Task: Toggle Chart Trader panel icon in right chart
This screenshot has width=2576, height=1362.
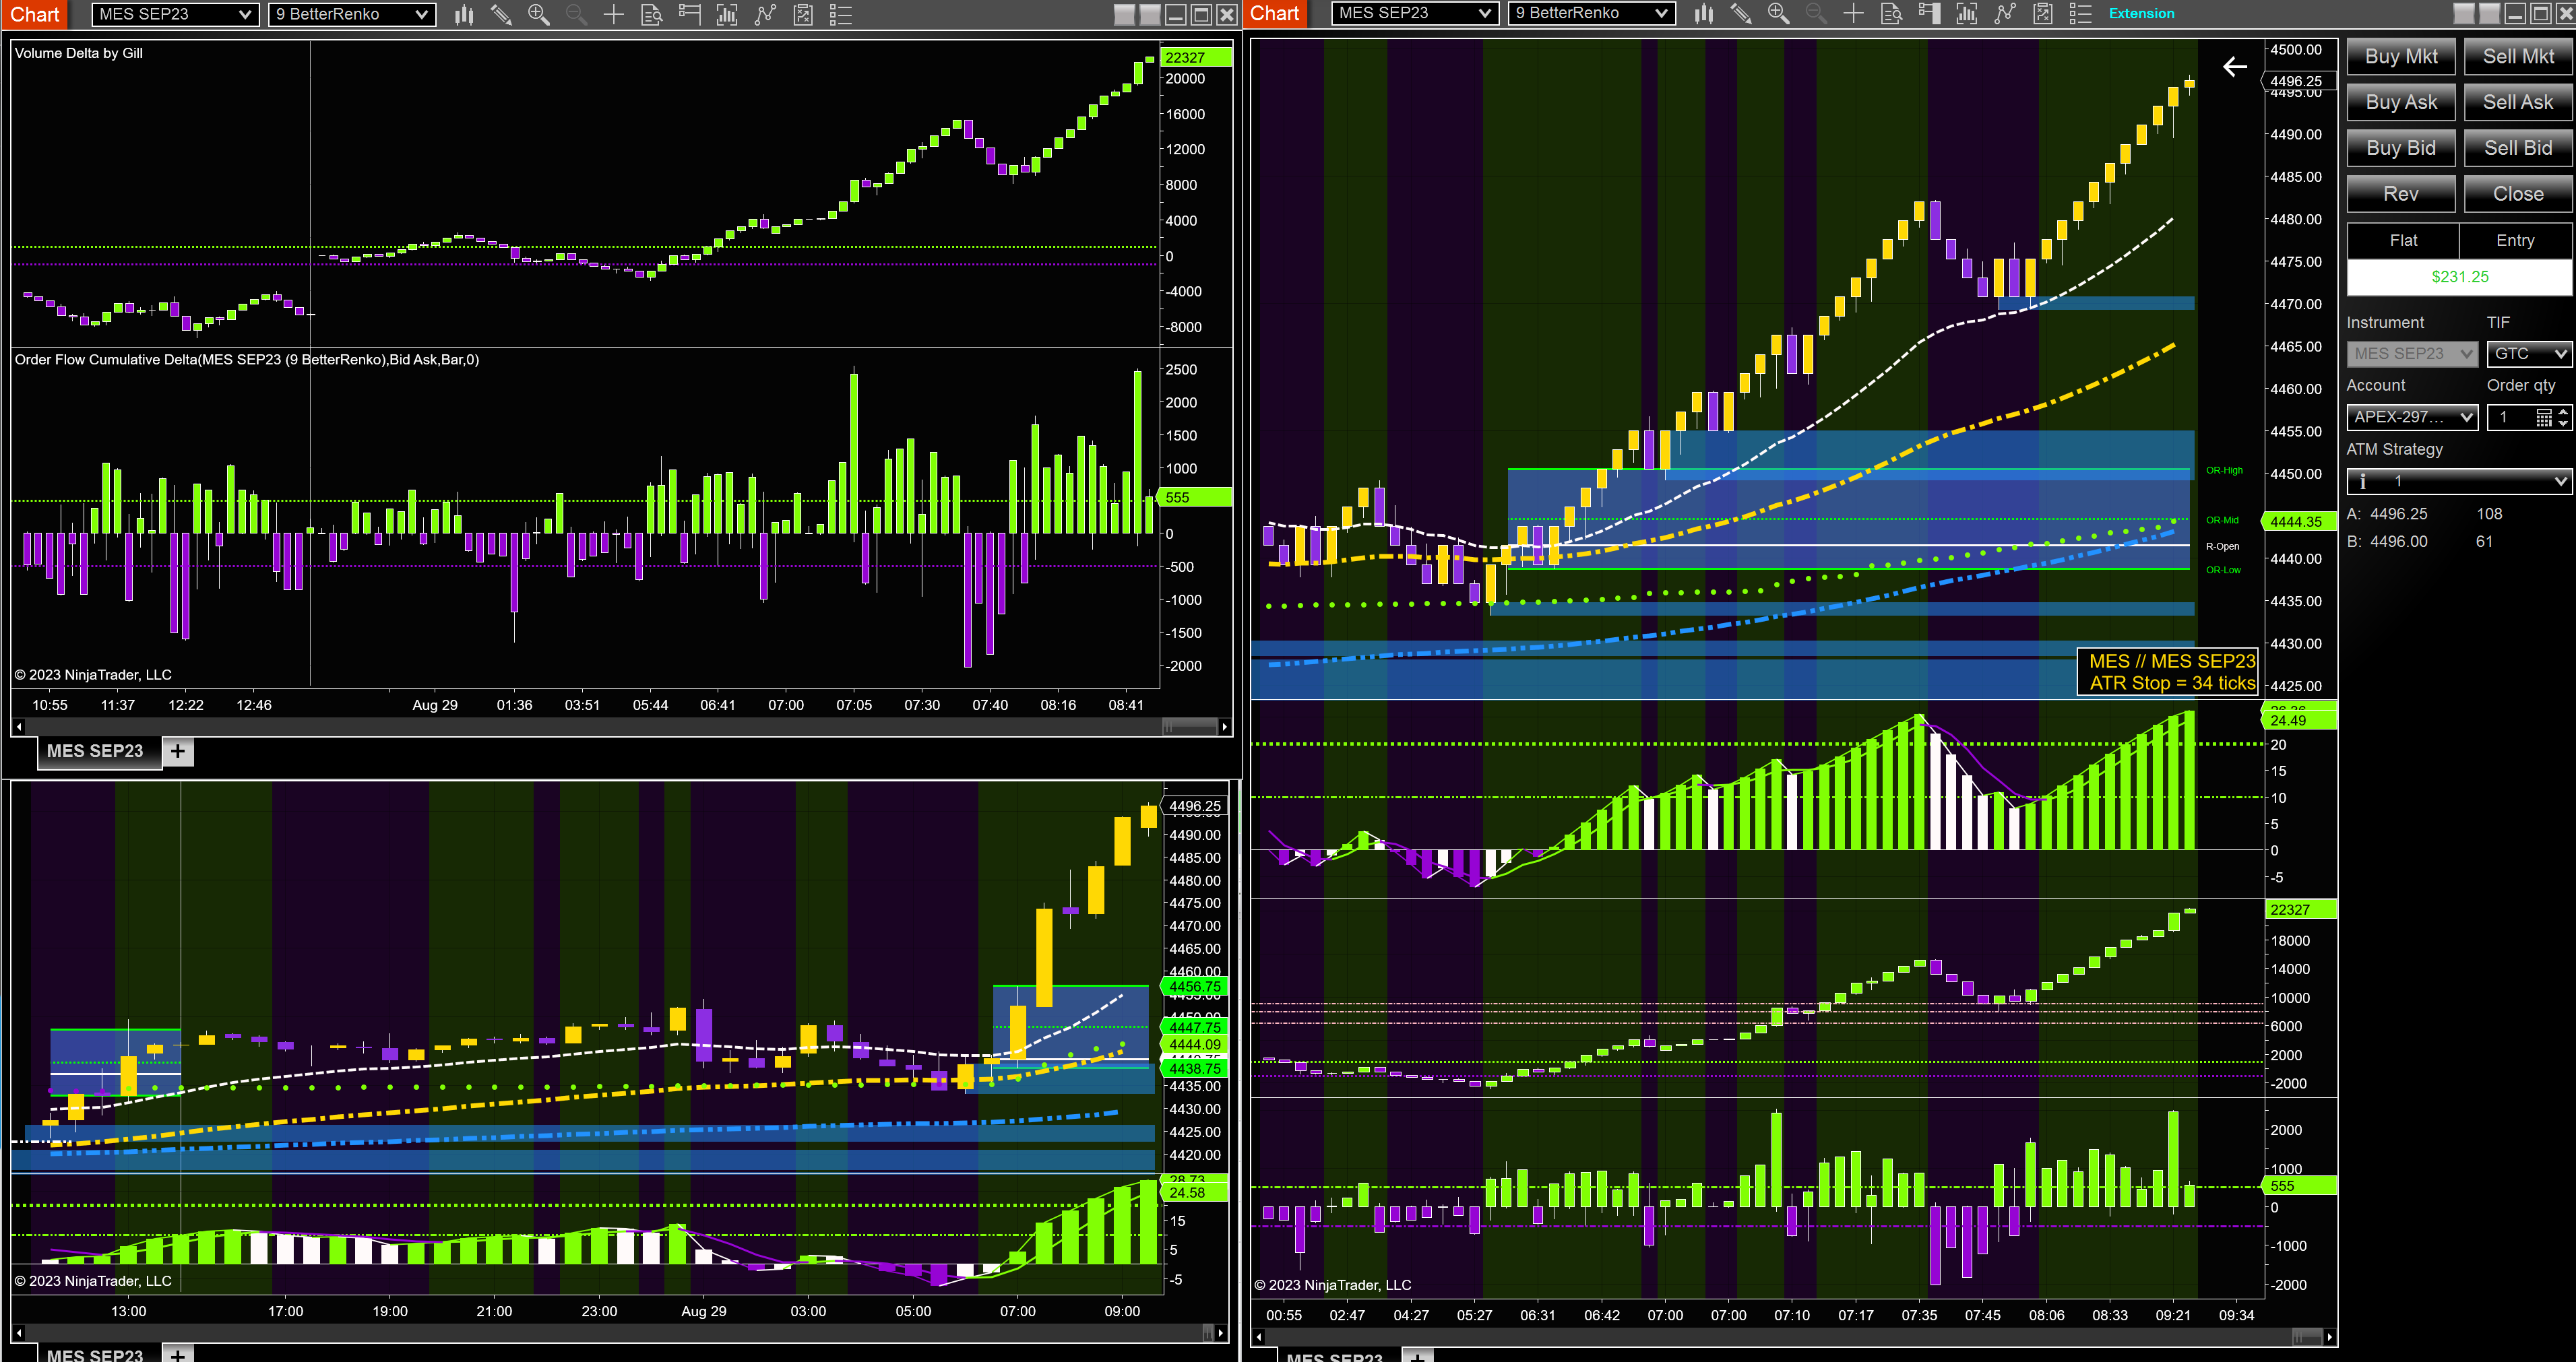Action: coord(1929,14)
